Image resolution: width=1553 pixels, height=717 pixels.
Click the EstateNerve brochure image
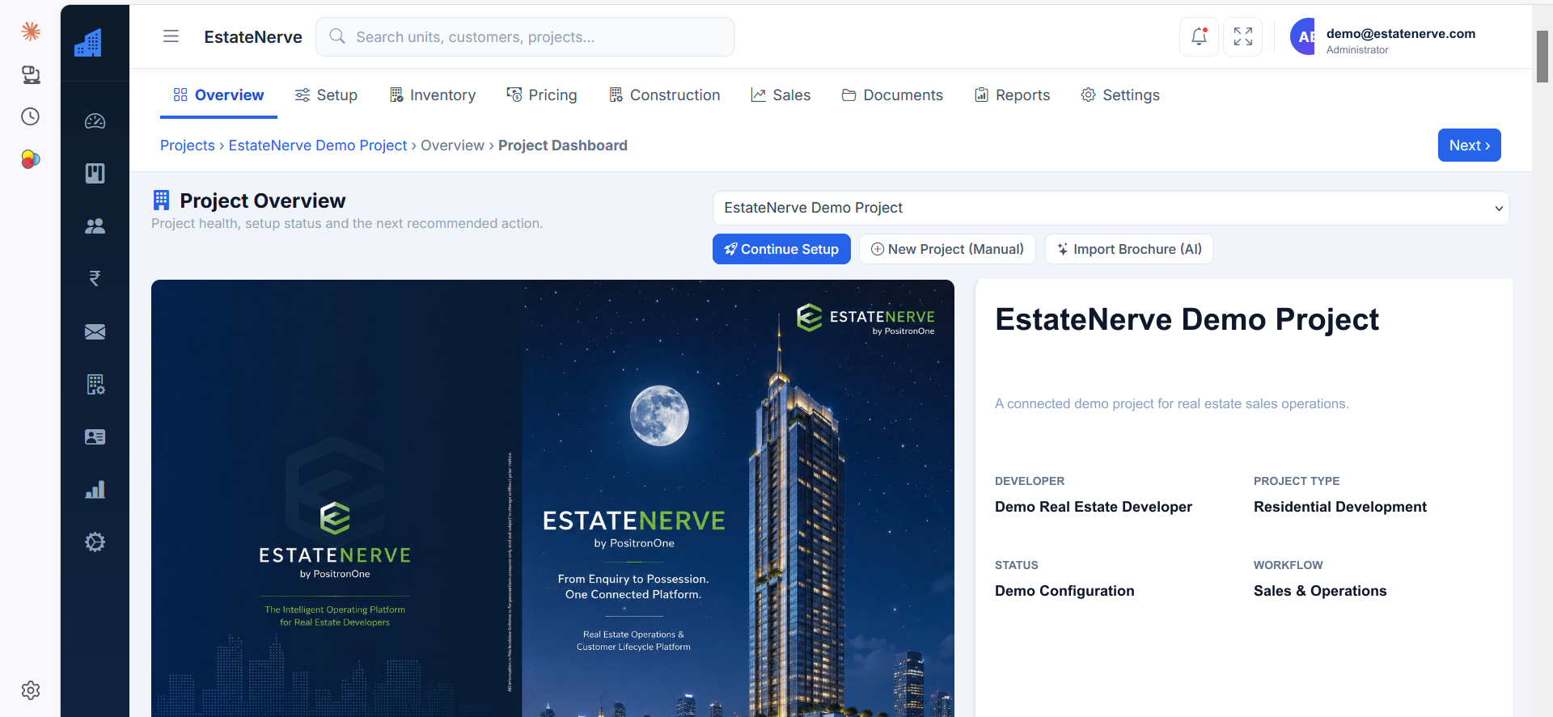pyautogui.click(x=552, y=498)
